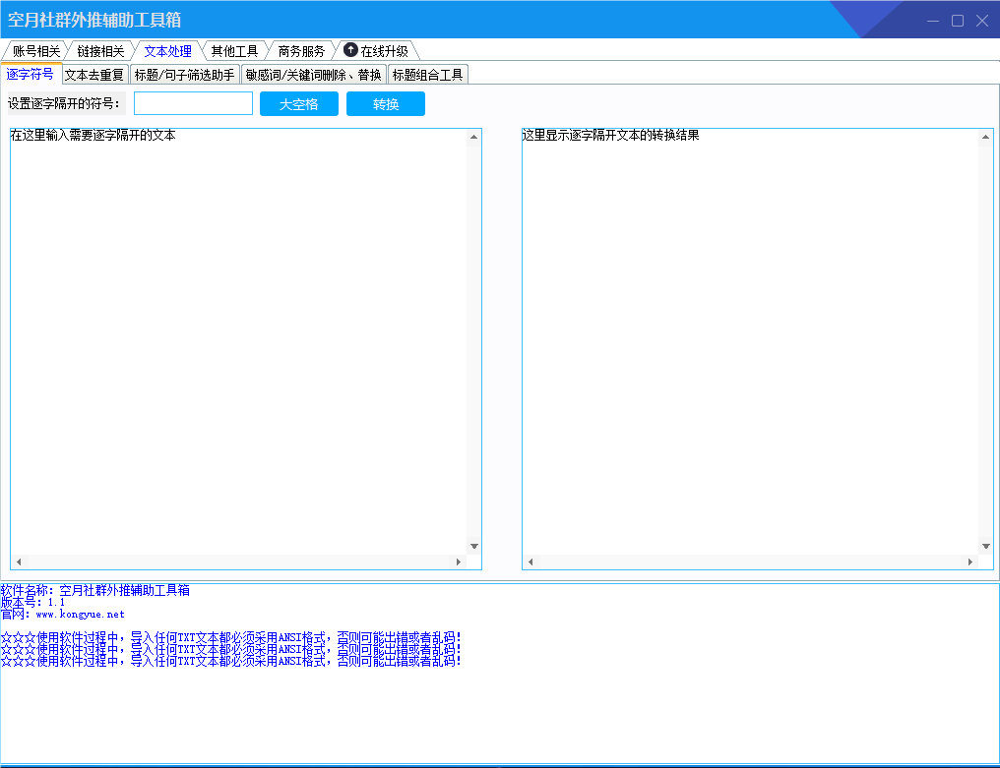Open the 商务服务 tab

[x=301, y=51]
